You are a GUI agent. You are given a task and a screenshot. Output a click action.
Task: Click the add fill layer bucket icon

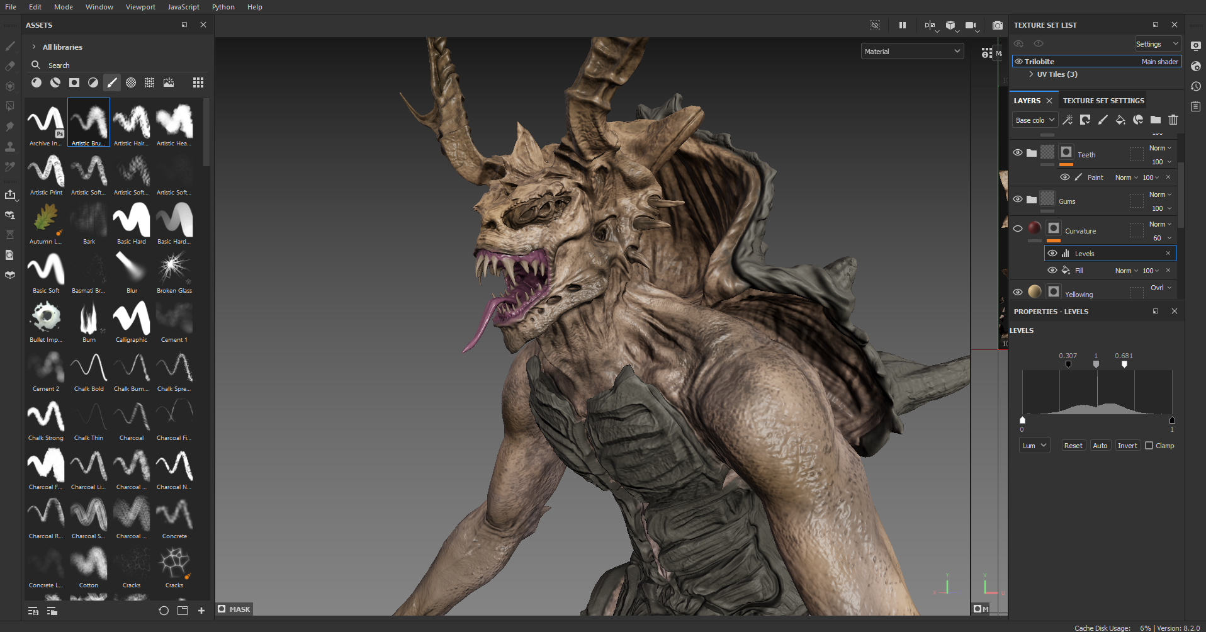pos(1120,120)
